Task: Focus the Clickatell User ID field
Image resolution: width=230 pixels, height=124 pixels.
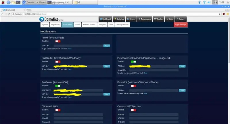Action: click(x=78, y=118)
